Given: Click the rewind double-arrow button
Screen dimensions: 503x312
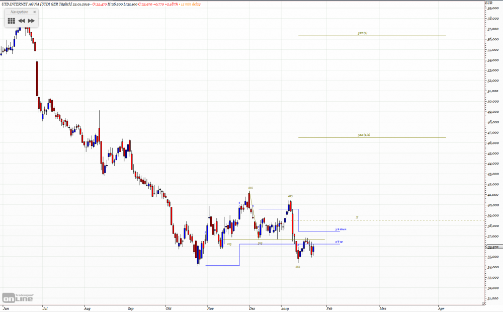Looking at the screenshot, I should click(x=22, y=21).
